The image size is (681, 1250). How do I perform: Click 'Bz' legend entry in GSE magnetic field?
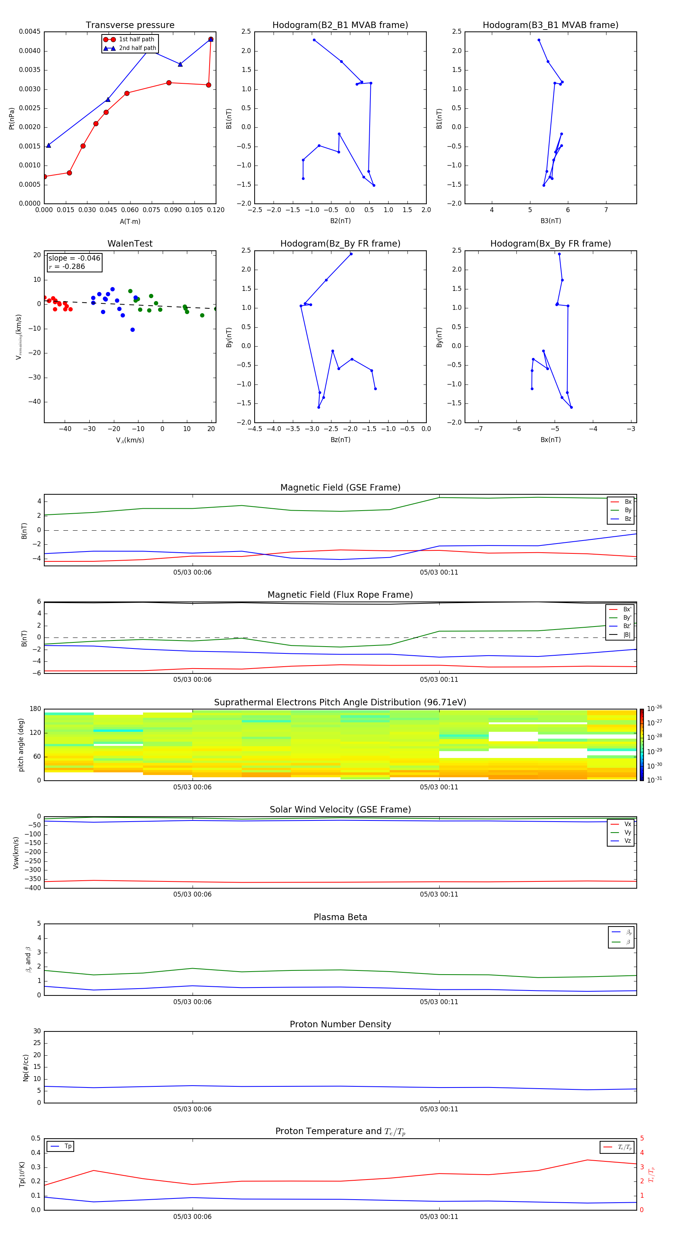pos(621,519)
